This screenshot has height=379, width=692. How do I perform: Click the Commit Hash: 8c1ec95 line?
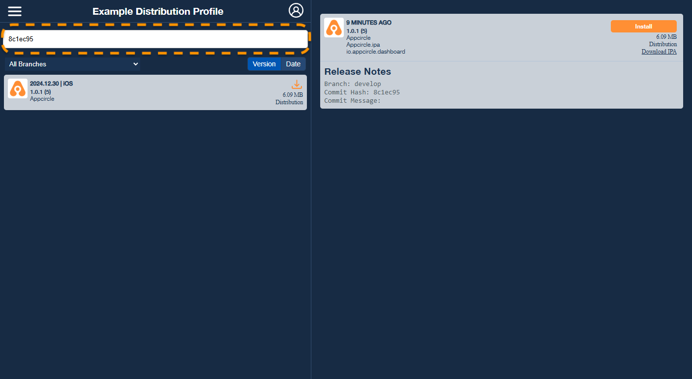[362, 92]
